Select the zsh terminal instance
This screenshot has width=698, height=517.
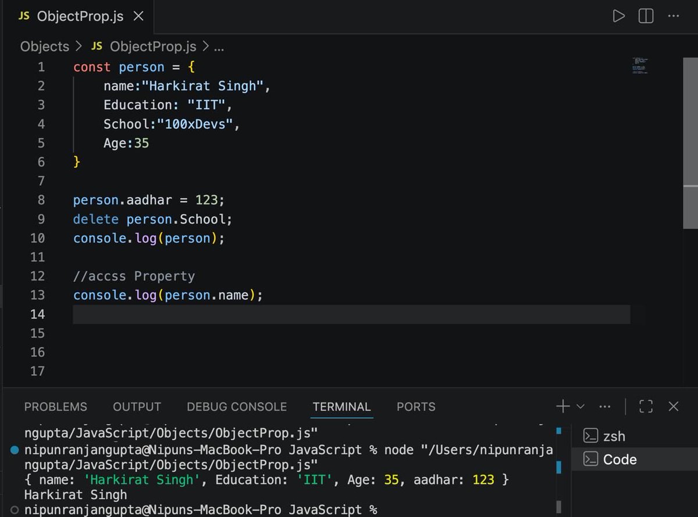(635, 436)
